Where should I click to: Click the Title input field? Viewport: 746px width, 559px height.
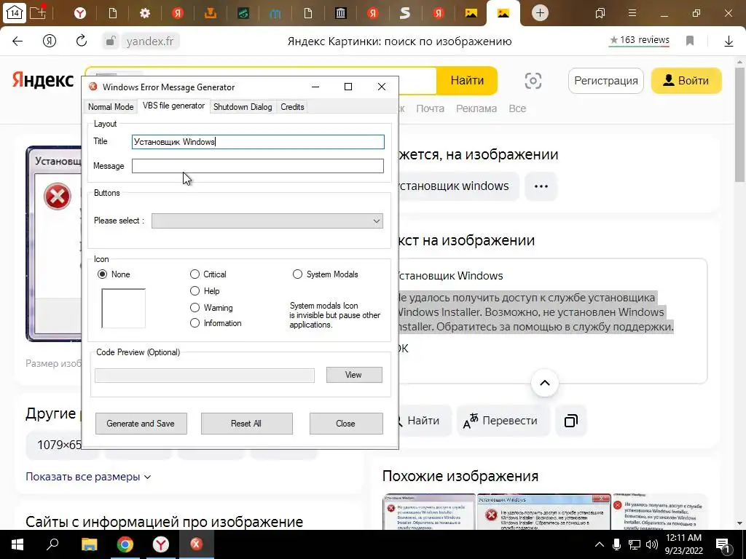pyautogui.click(x=258, y=142)
